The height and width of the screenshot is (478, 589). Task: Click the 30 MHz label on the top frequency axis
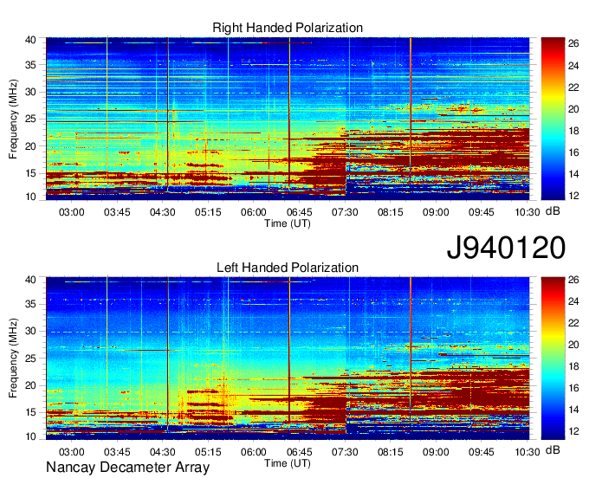[x=30, y=92]
